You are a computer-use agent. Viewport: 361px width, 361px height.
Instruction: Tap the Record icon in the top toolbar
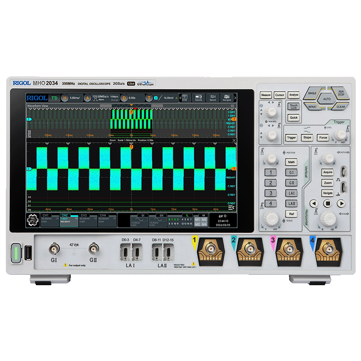[x=213, y=97]
